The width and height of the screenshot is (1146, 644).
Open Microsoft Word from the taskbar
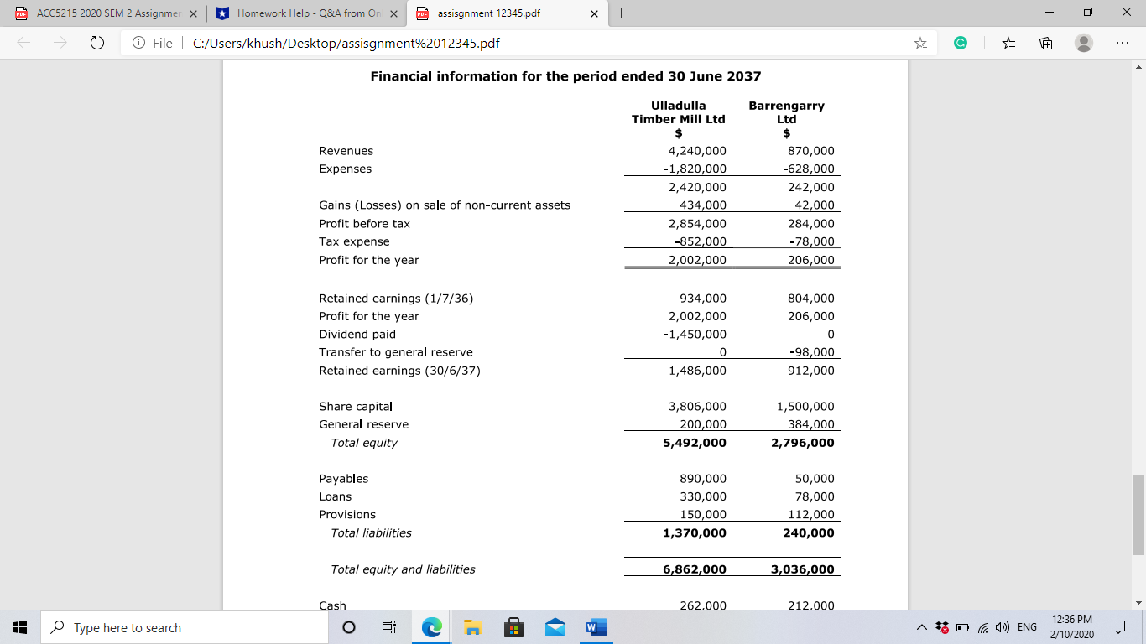(x=596, y=626)
